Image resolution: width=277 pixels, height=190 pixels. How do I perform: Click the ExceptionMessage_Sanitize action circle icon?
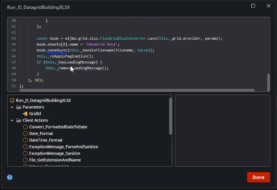(x=25, y=153)
